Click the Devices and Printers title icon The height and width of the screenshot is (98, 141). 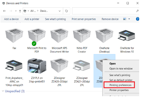coord(3,3)
